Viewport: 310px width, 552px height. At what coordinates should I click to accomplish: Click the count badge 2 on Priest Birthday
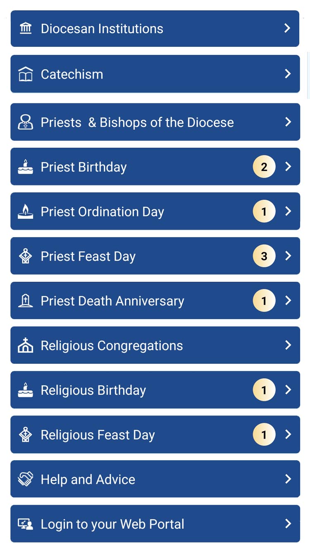coord(264,167)
